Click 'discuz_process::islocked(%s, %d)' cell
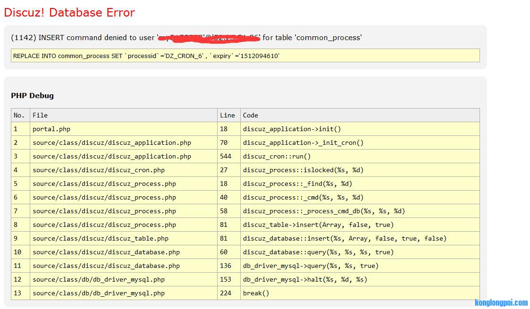530x309 pixels. tap(360, 170)
